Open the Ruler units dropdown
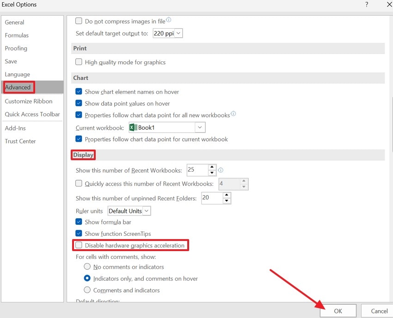This screenshot has height=318, width=393. pyautogui.click(x=146, y=210)
